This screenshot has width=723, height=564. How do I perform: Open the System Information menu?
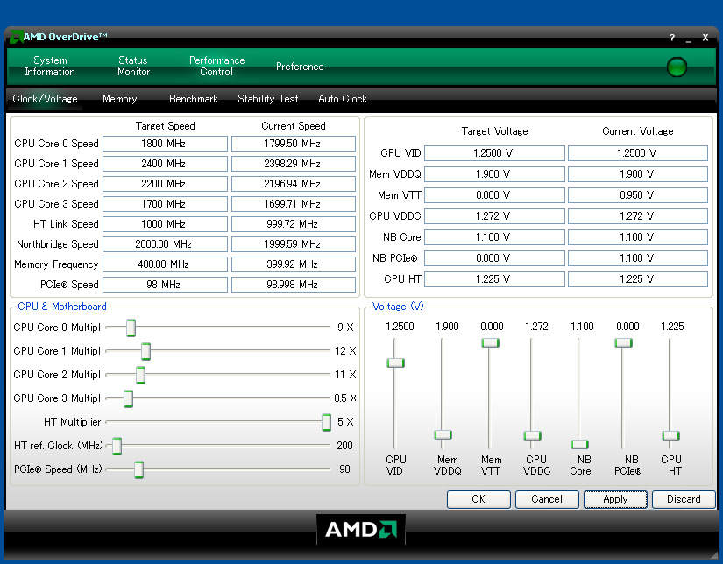[50, 67]
